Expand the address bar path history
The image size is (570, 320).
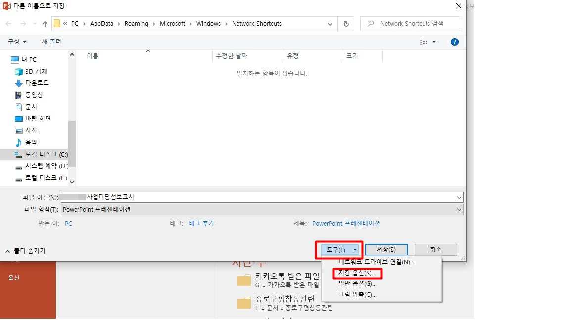(330, 24)
